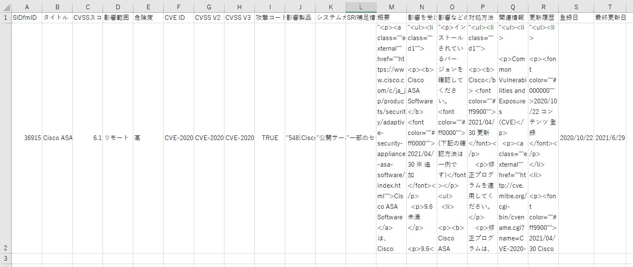Click the CVSS V2 header cell

[x=209, y=18]
